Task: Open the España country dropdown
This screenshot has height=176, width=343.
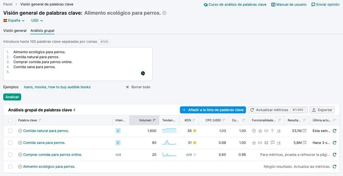Action: 14,21
